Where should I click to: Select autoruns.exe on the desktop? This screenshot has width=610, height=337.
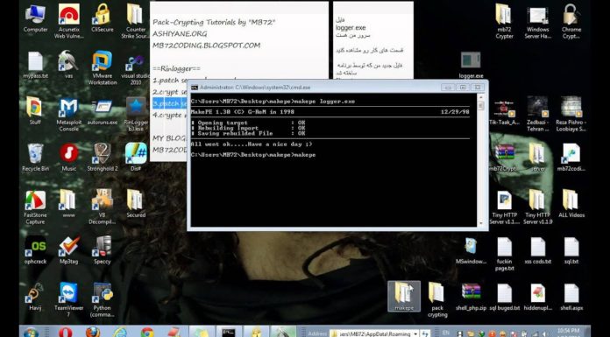(103, 111)
